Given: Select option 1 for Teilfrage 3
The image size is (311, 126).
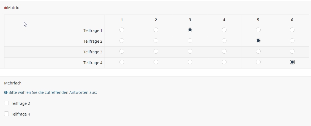Looking at the screenshot, I should [x=122, y=51].
